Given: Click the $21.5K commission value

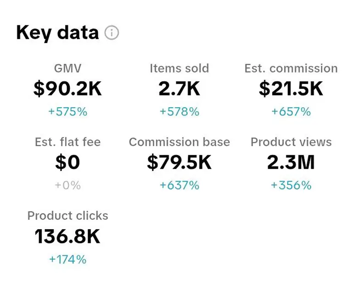Looking at the screenshot, I should pos(291,89).
